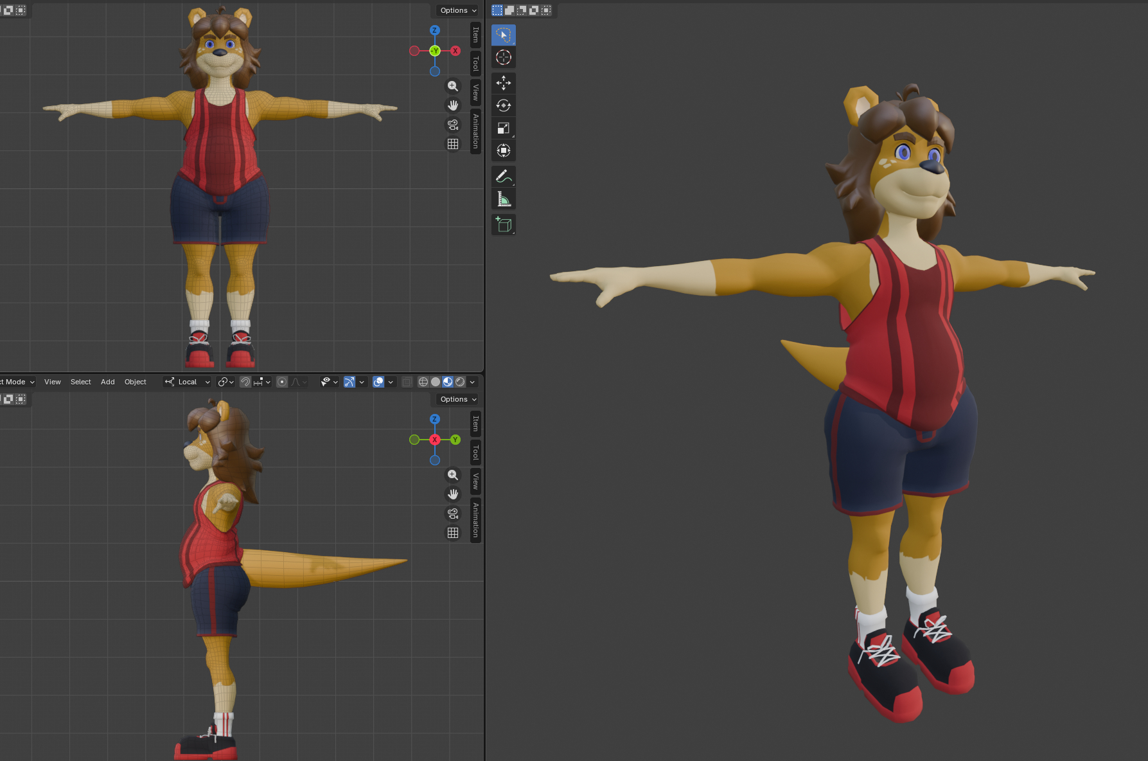The height and width of the screenshot is (761, 1148).
Task: Open the Add menu
Action: (107, 382)
